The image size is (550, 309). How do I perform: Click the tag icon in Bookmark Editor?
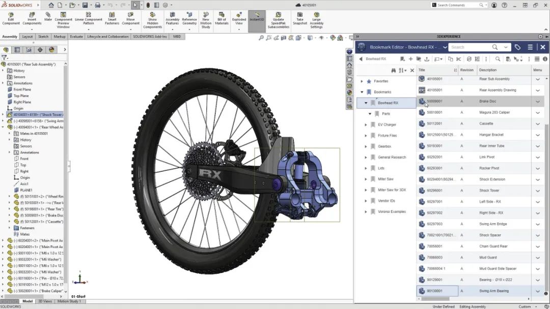517,47
